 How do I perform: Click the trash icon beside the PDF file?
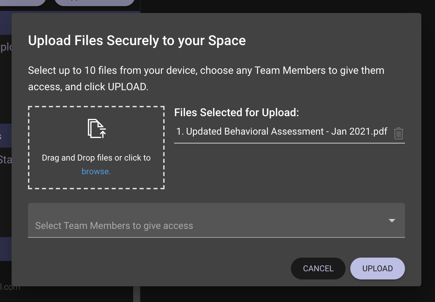(x=398, y=133)
